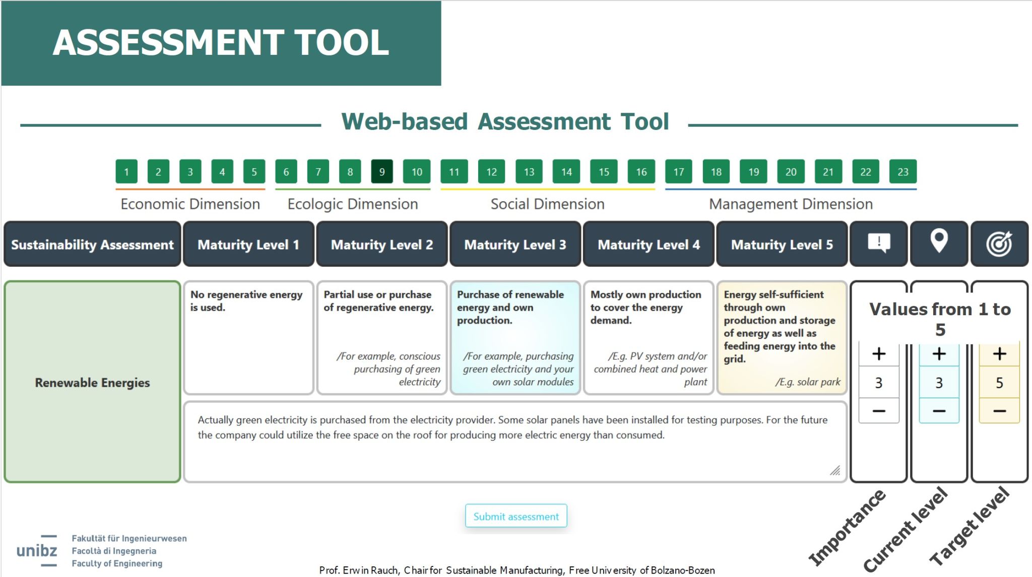Viewport: 1032px width, 577px height.
Task: Click the Target level bullseye icon
Action: 999,244
